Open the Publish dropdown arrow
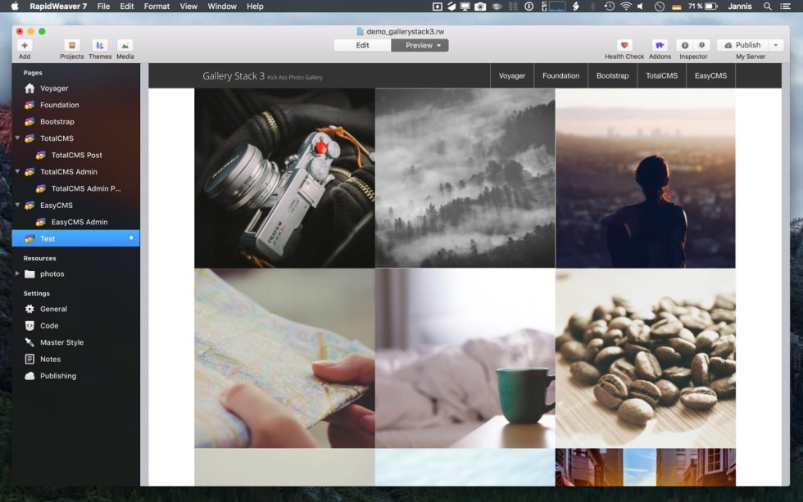Screen dimensions: 803x502 [x=777, y=46]
